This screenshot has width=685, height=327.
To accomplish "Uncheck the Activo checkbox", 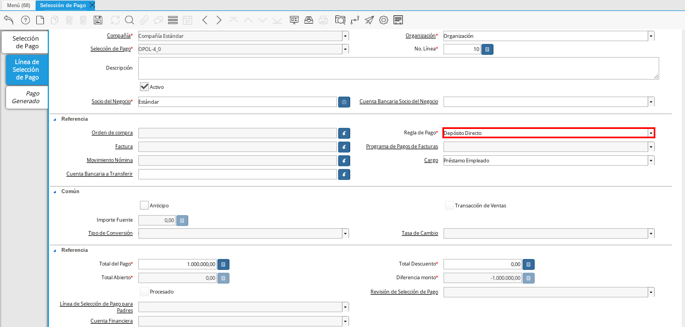I will (x=145, y=87).
